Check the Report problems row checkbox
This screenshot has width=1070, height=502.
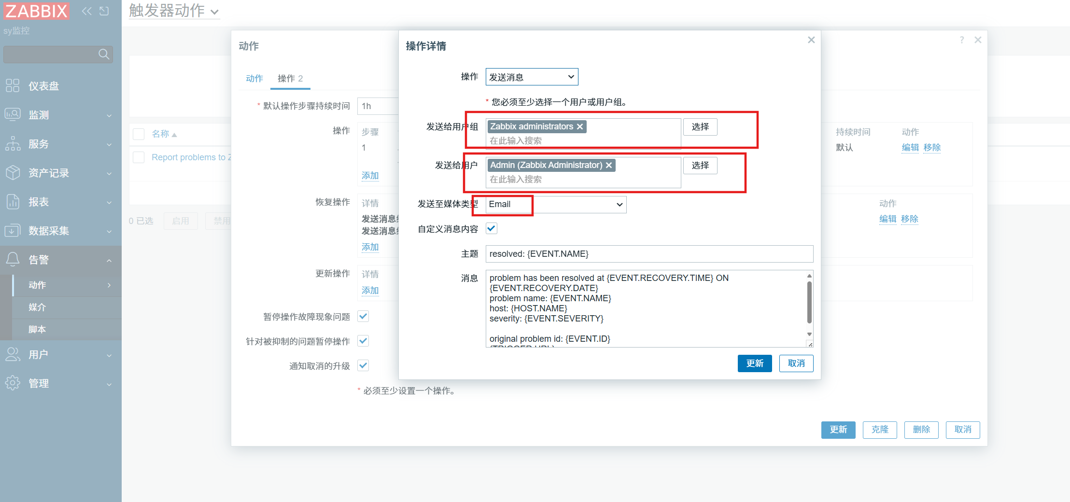click(x=139, y=157)
